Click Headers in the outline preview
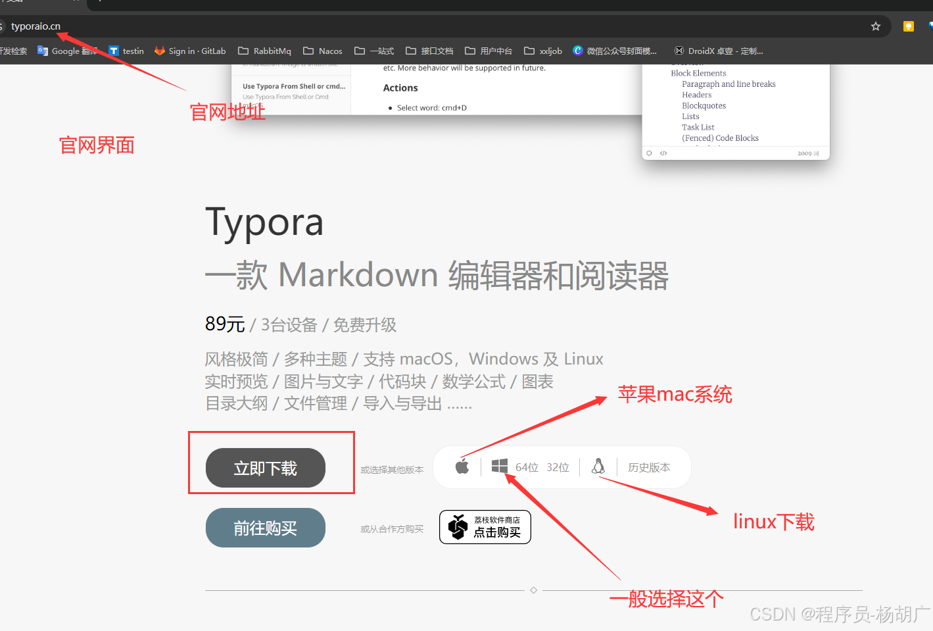 [x=696, y=95]
